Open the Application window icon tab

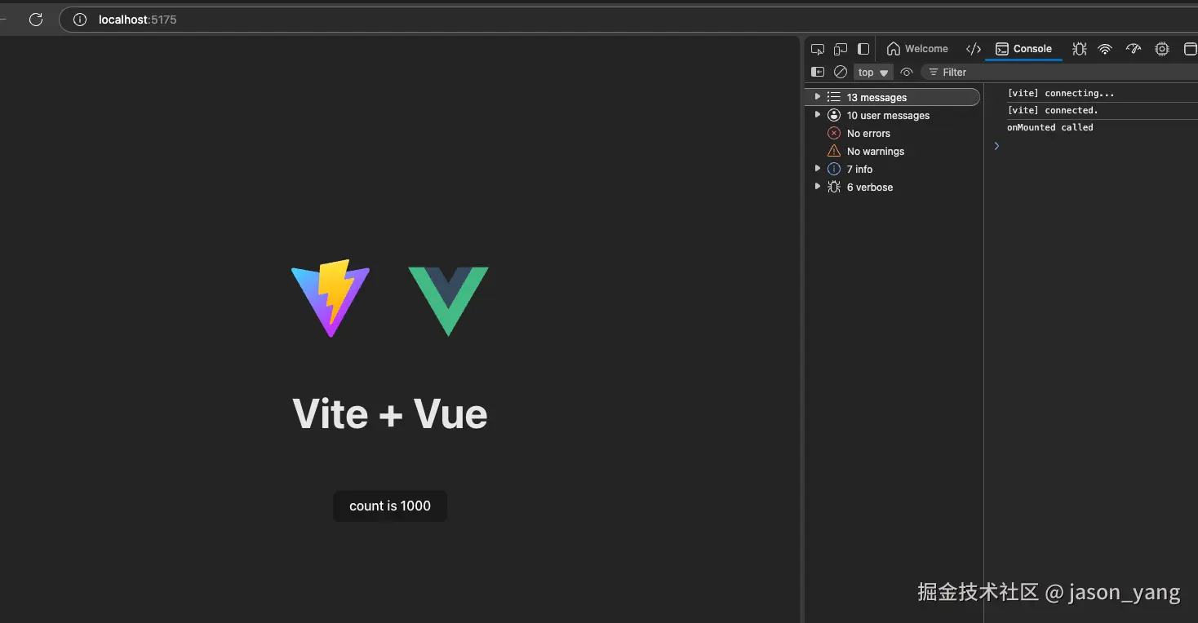click(1190, 49)
